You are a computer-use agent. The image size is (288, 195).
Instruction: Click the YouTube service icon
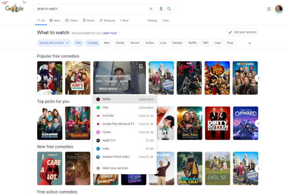click(x=98, y=116)
